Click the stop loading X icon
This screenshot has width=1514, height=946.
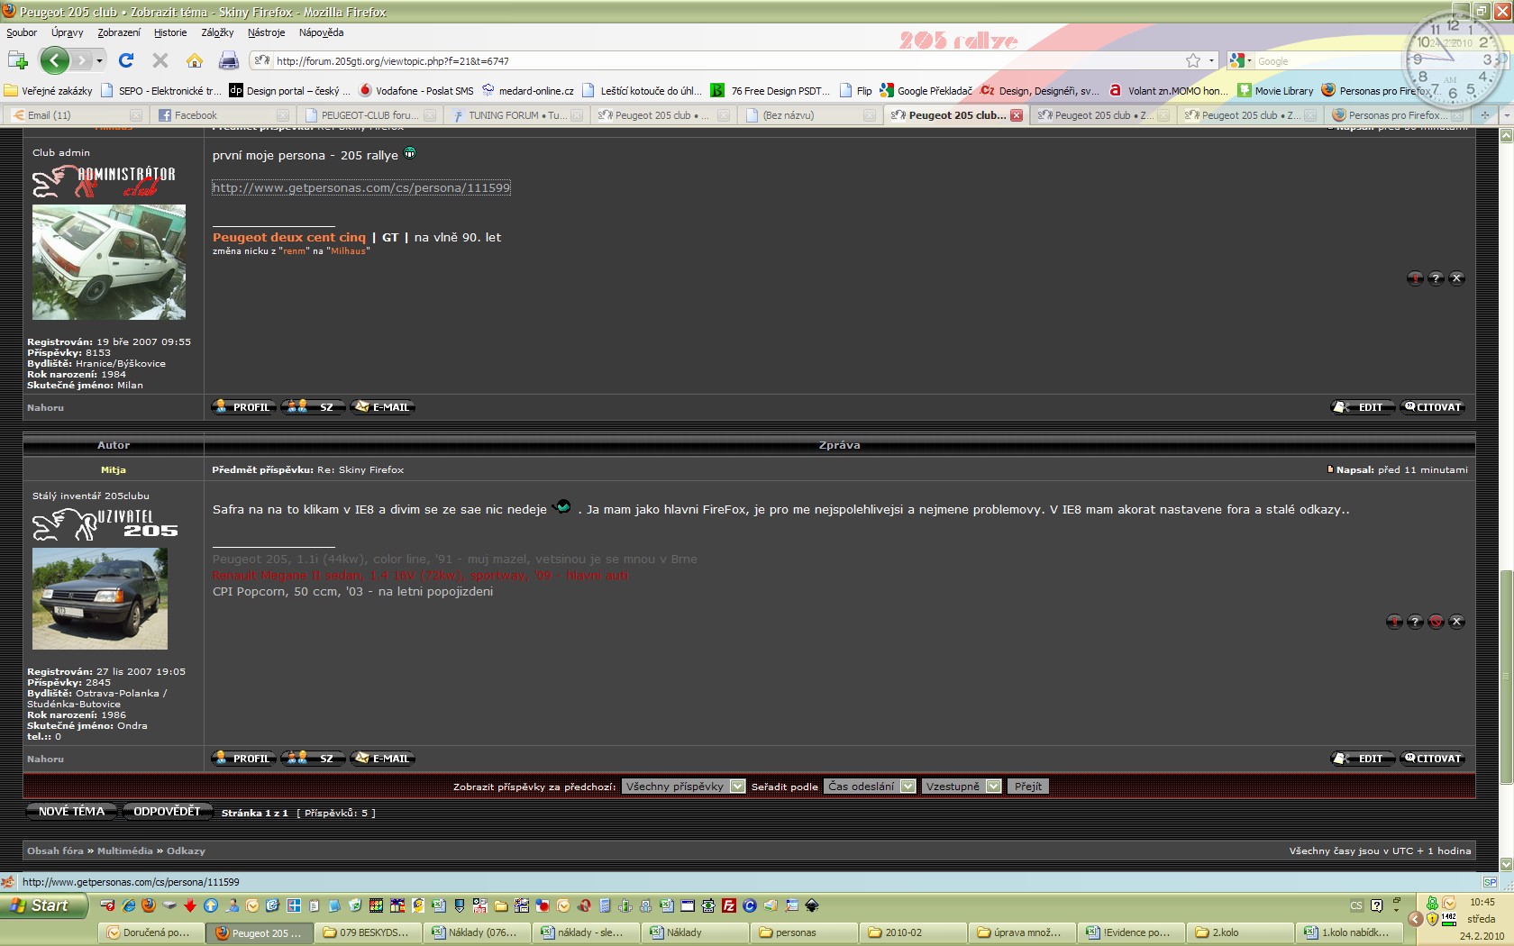point(160,60)
